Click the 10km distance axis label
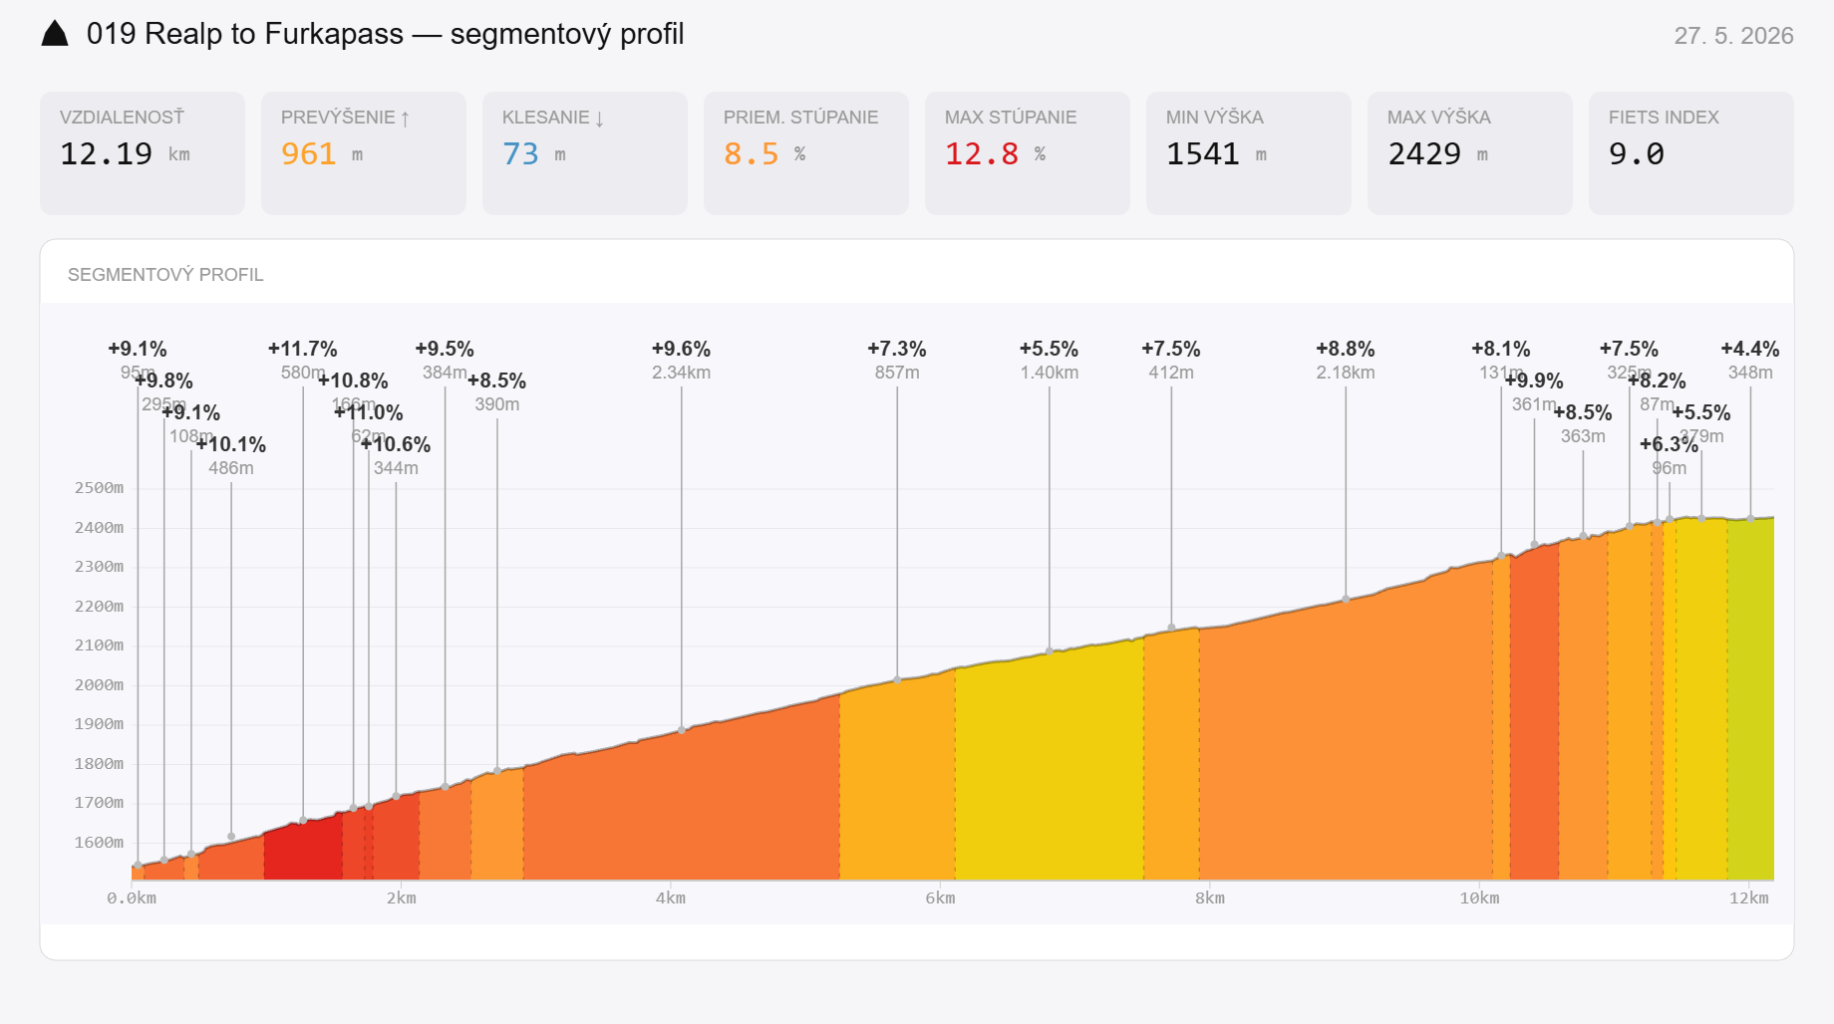1834x1024 pixels. 1479,898
